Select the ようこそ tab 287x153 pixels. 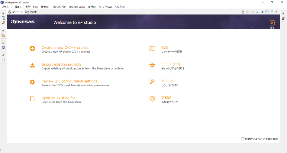(15, 12)
